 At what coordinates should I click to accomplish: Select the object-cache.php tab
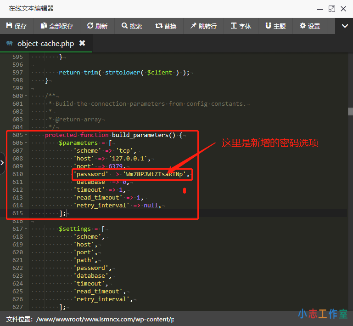click(46, 43)
